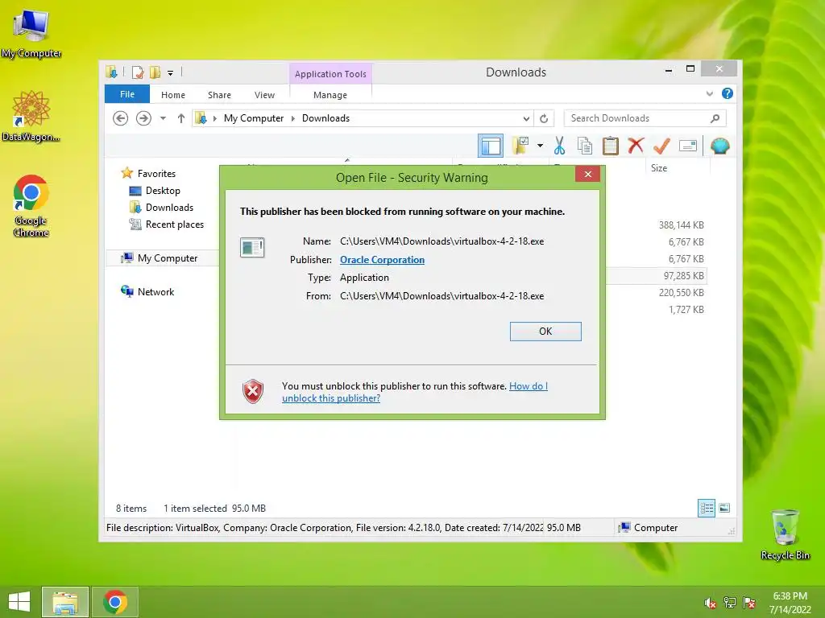Switch to large icons view in status bar

(724, 508)
